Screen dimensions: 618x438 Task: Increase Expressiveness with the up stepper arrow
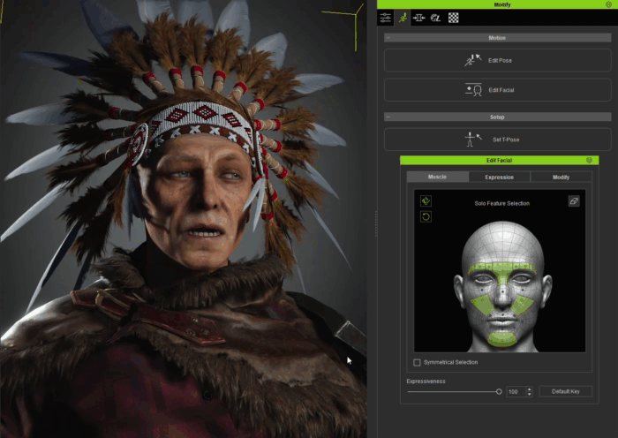[x=530, y=389]
